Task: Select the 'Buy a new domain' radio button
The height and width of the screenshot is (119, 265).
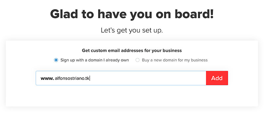Action: 137,60
